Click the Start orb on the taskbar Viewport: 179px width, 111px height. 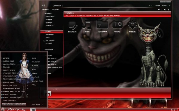click(2, 110)
